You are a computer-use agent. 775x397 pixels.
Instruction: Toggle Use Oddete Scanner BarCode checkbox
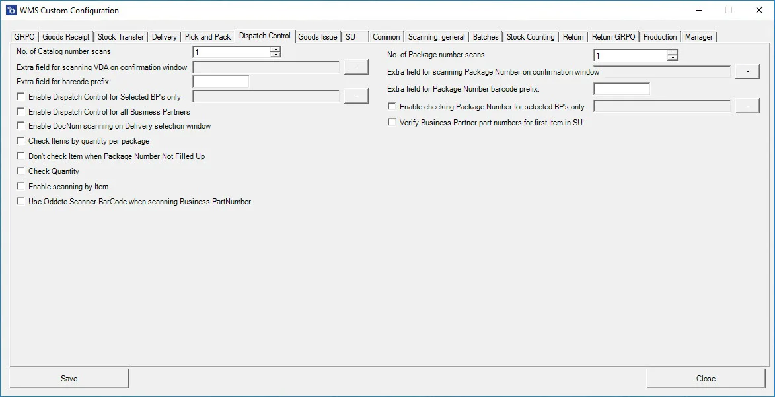(21, 202)
